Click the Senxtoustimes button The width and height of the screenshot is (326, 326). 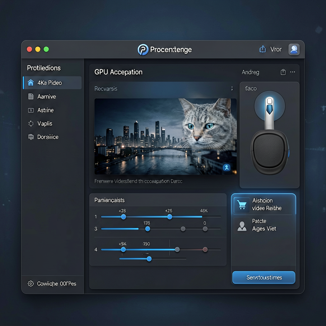(264, 277)
